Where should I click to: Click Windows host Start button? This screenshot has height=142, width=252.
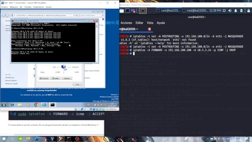[4, 139]
